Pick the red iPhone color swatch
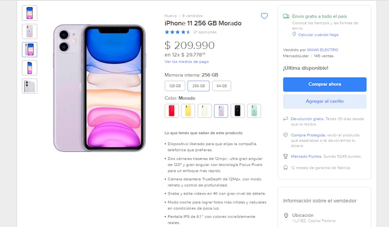This screenshot has width=389, height=227. point(172,111)
